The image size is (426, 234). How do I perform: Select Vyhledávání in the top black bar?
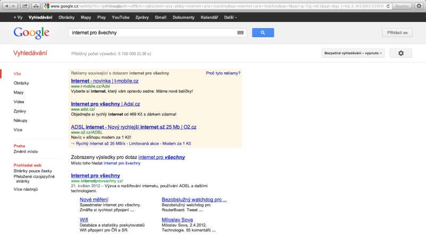pos(40,18)
